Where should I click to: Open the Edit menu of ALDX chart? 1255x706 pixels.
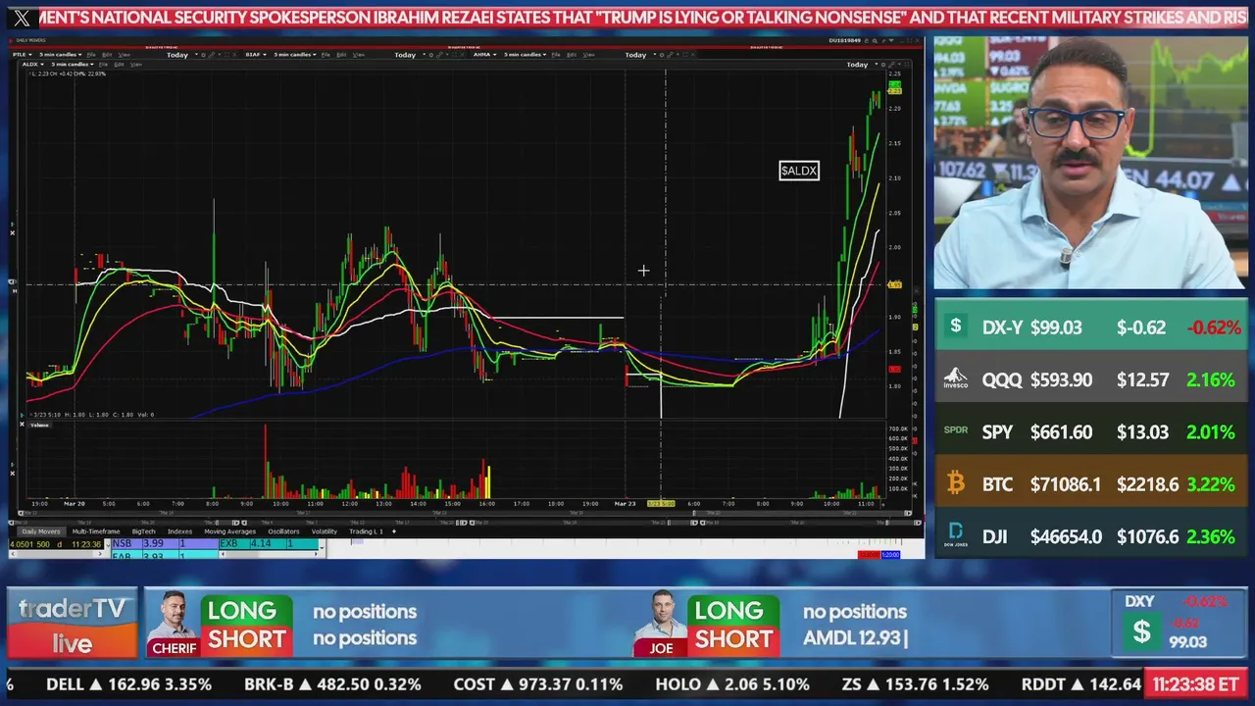[x=119, y=64]
